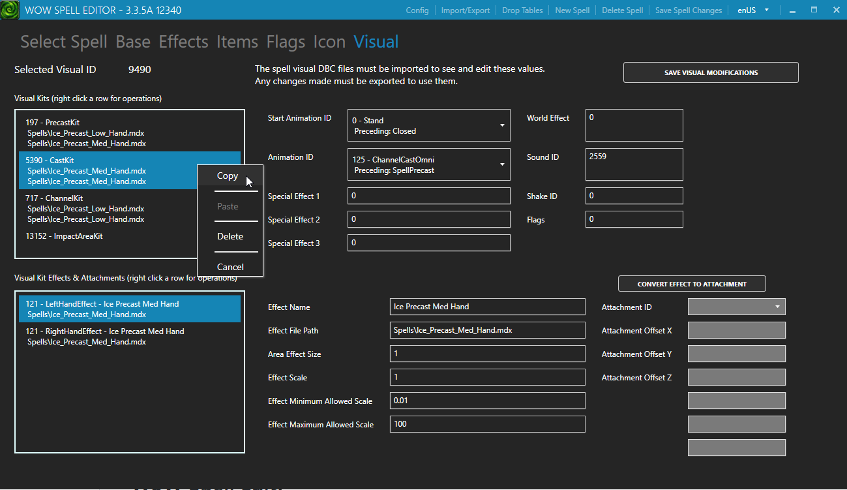The image size is (847, 490).
Task: Open the enUS language dropdown
Action: pos(753,10)
